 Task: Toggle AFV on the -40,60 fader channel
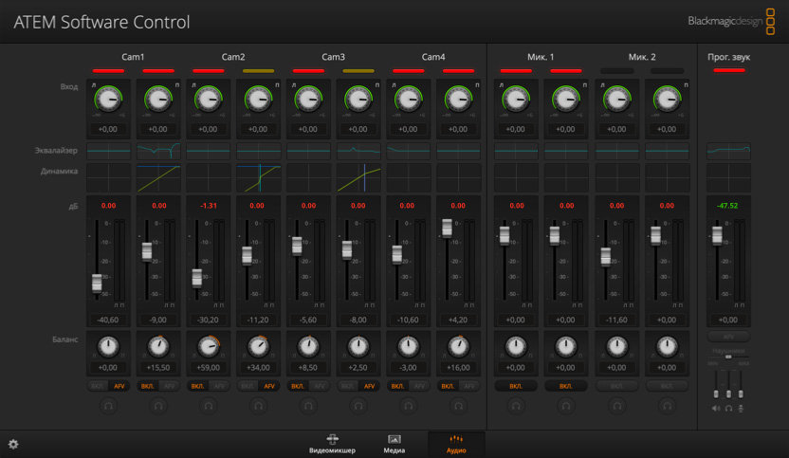(x=119, y=386)
